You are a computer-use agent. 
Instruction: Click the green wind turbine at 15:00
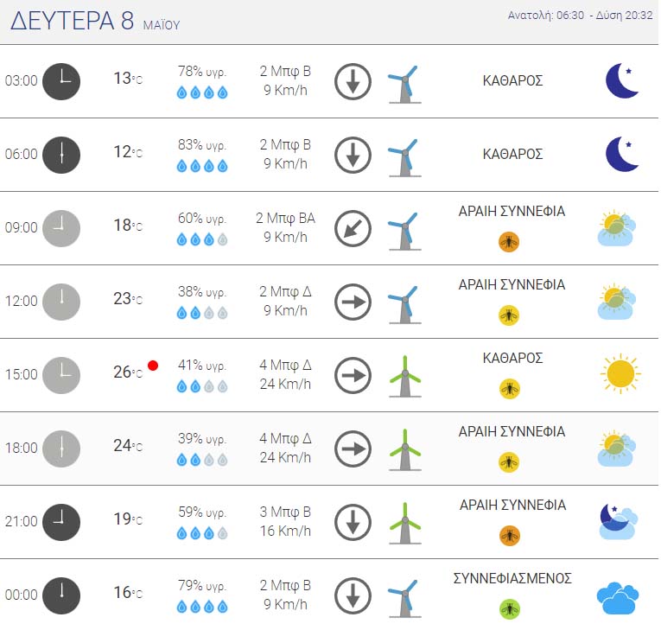405,376
